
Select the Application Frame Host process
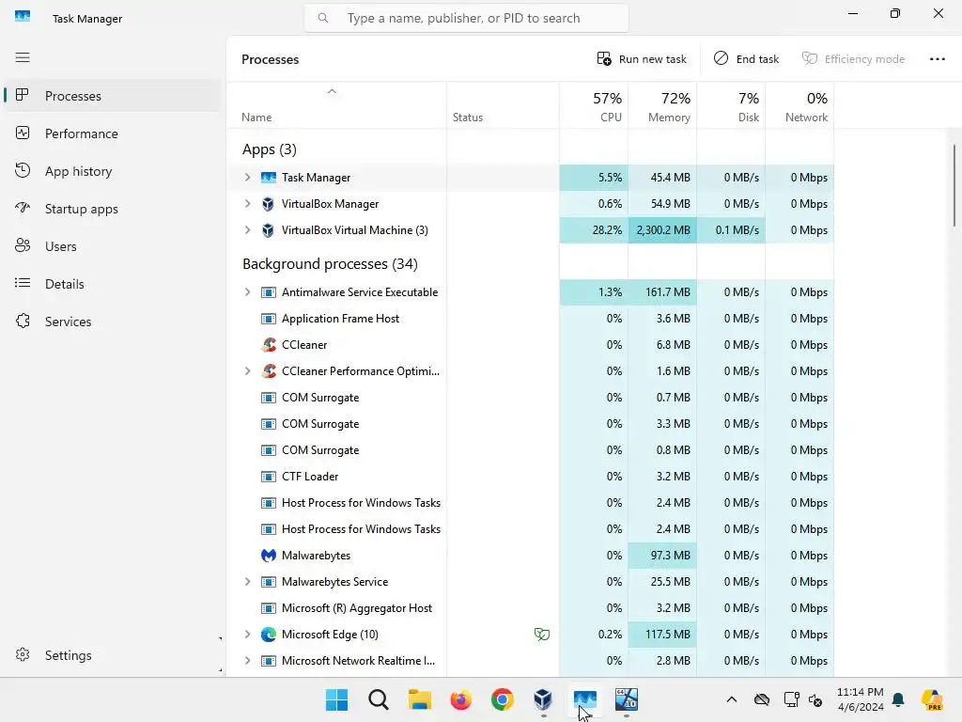coord(530,319)
